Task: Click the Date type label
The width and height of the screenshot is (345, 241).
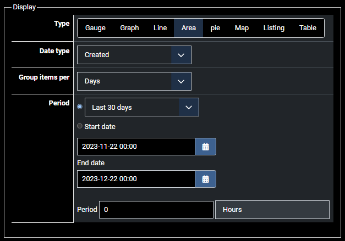Action: (54, 51)
